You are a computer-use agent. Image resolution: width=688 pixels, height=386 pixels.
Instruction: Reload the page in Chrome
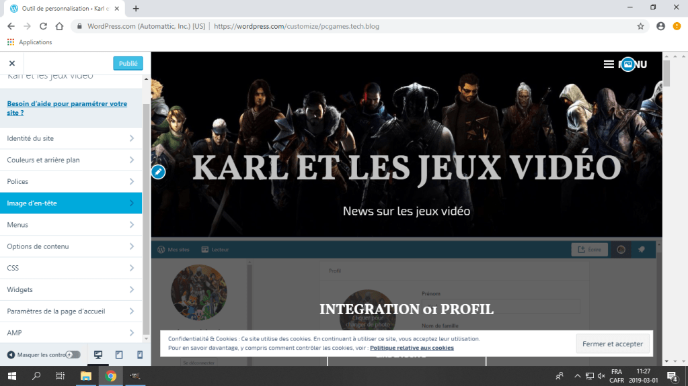pos(43,26)
